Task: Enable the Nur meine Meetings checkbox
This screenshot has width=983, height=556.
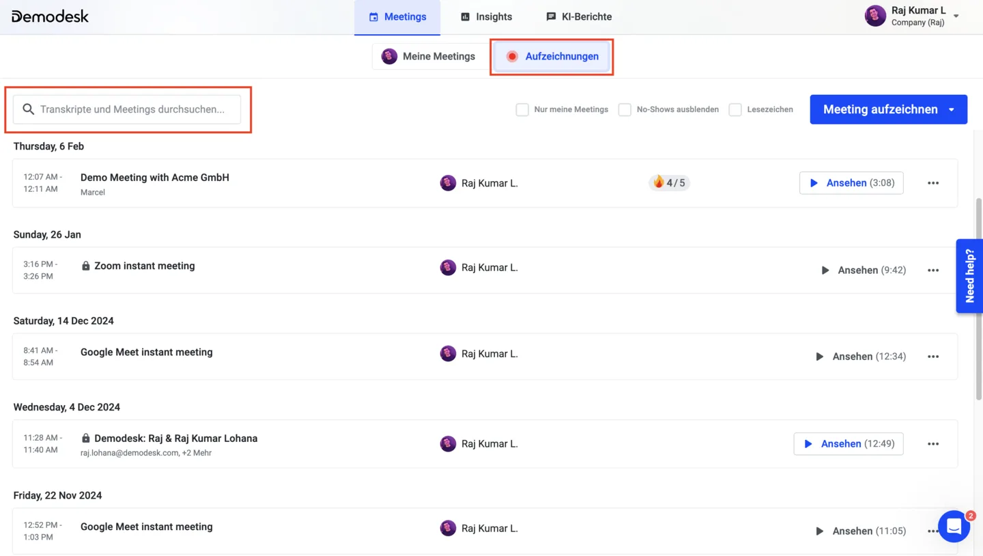Action: (x=522, y=109)
